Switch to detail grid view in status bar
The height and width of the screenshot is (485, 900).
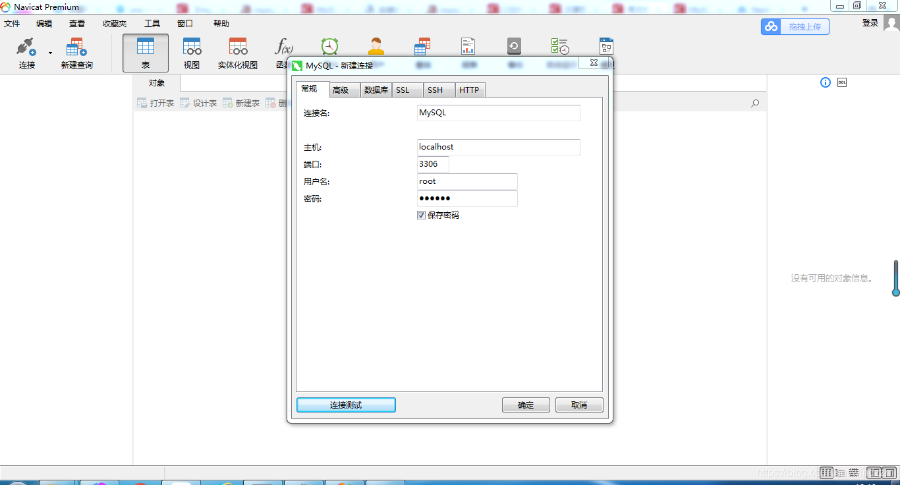click(854, 472)
